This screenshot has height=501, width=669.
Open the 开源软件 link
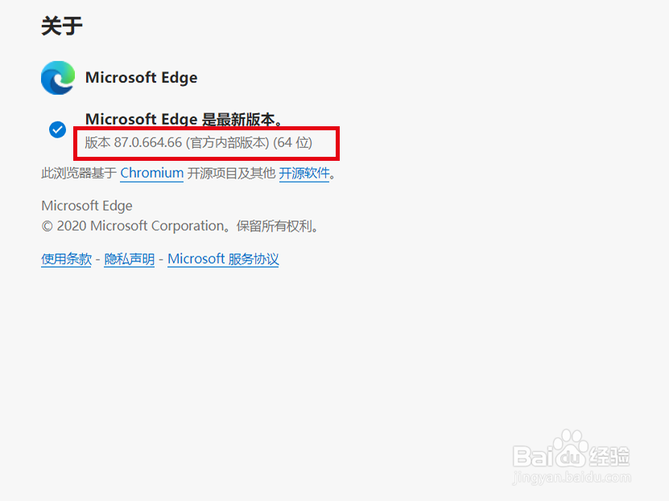coord(304,173)
